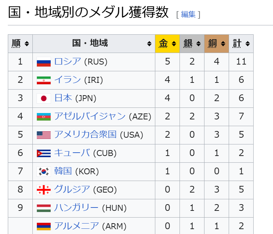
Task: Click the United States flag icon
Action: [44, 135]
